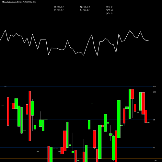162x162 pixels.
Task: Select the OH: 0 readout
Action: (109, 10)
